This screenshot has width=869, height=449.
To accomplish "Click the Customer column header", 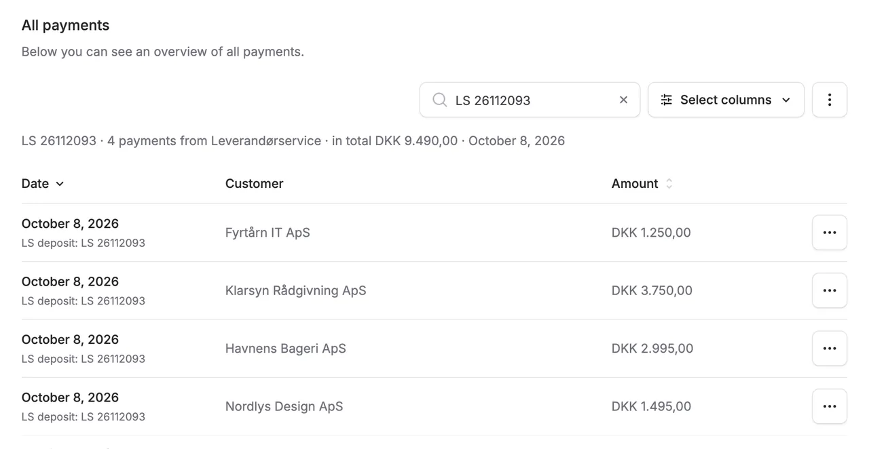I will click(254, 184).
